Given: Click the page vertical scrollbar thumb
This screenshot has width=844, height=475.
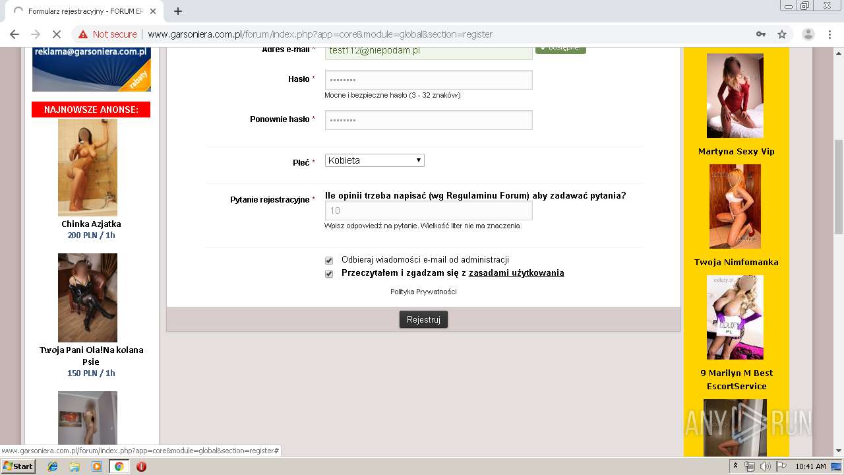Looking at the screenshot, I should pos(839,186).
